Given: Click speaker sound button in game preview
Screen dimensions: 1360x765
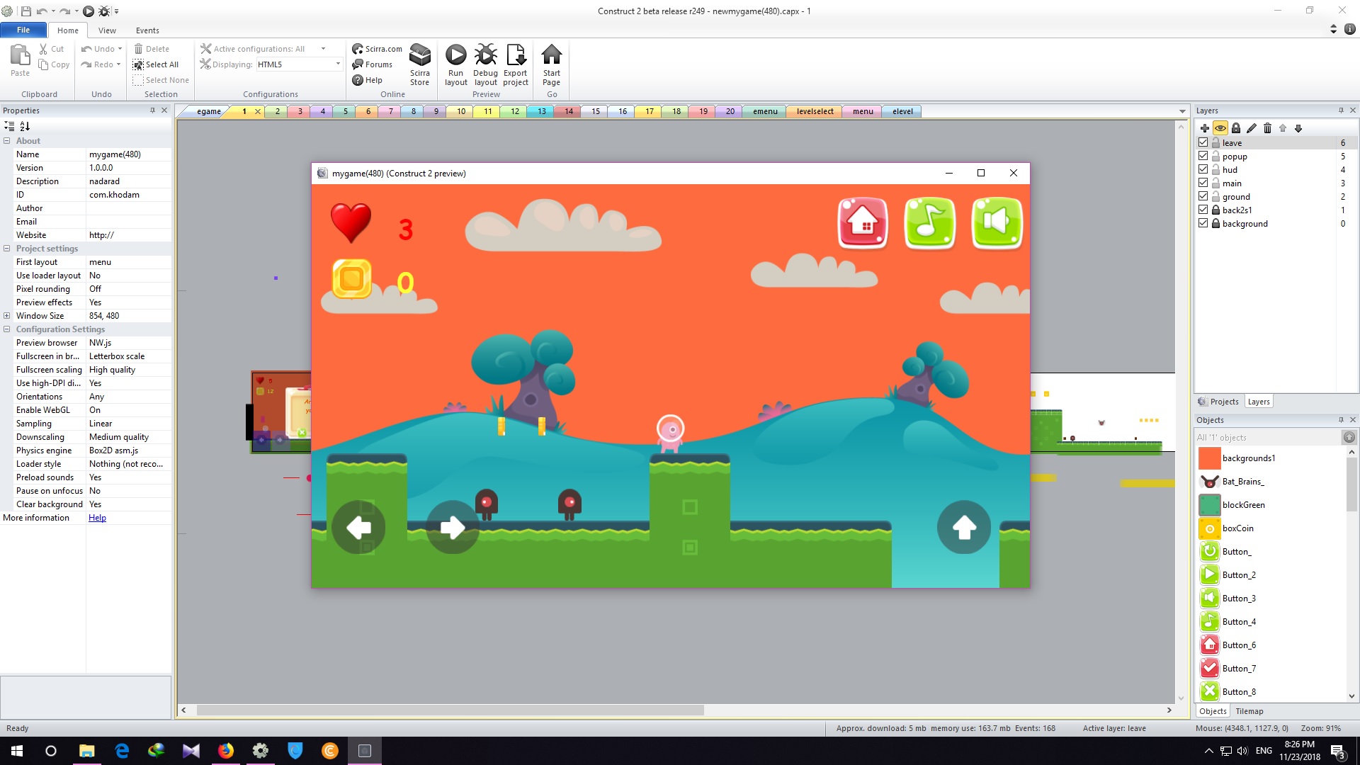Looking at the screenshot, I should (997, 223).
